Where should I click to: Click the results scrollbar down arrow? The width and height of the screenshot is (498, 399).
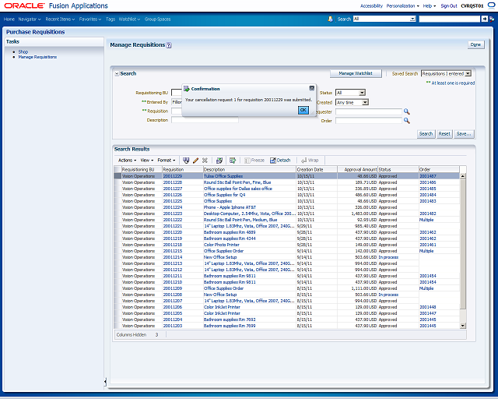462,326
